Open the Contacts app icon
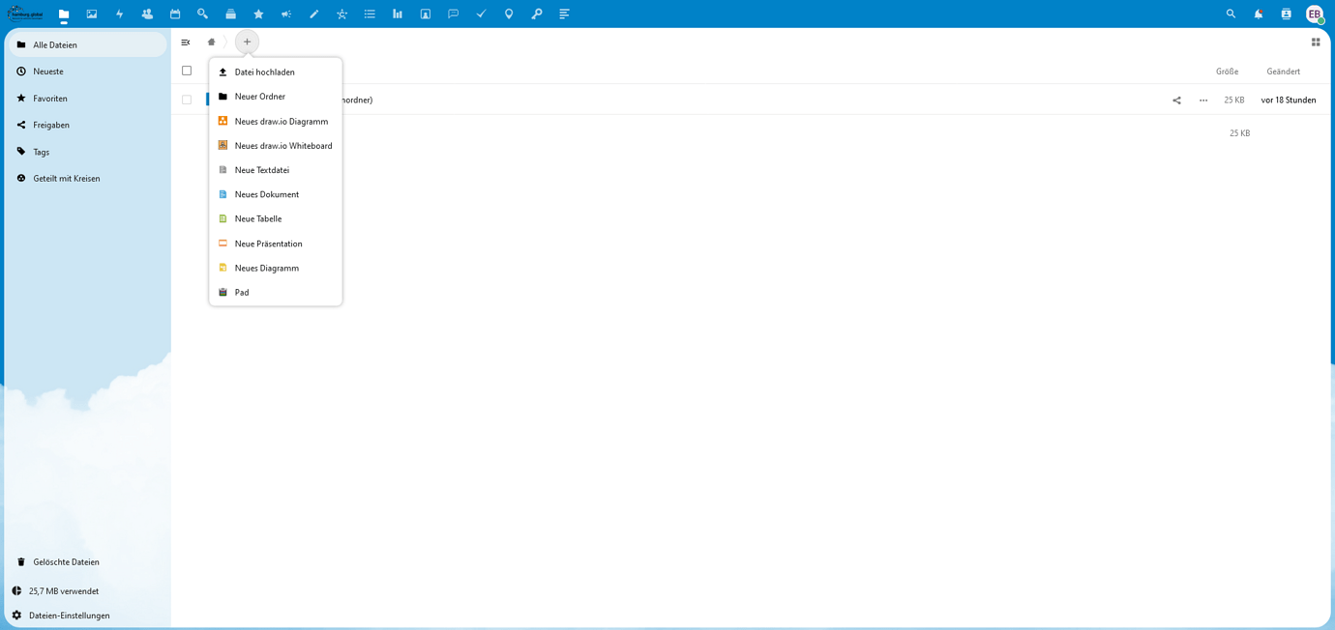The height and width of the screenshot is (630, 1335). [x=147, y=14]
